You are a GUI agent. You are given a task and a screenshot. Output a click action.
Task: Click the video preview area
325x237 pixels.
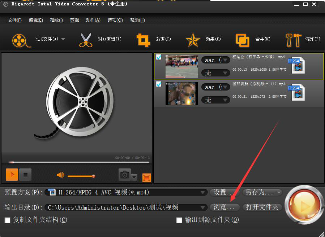[x=77, y=104]
